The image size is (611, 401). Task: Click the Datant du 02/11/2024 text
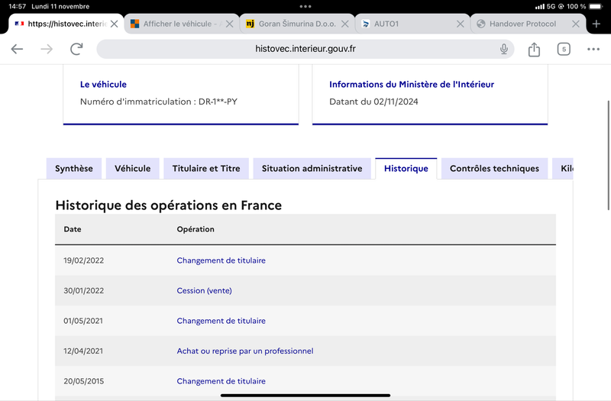[373, 102]
